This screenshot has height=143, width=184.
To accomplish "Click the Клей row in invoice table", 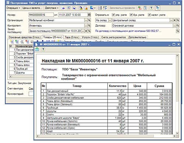I will point(107,131).
